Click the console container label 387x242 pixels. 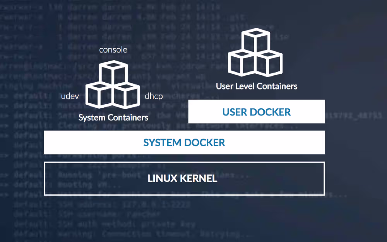click(x=113, y=49)
